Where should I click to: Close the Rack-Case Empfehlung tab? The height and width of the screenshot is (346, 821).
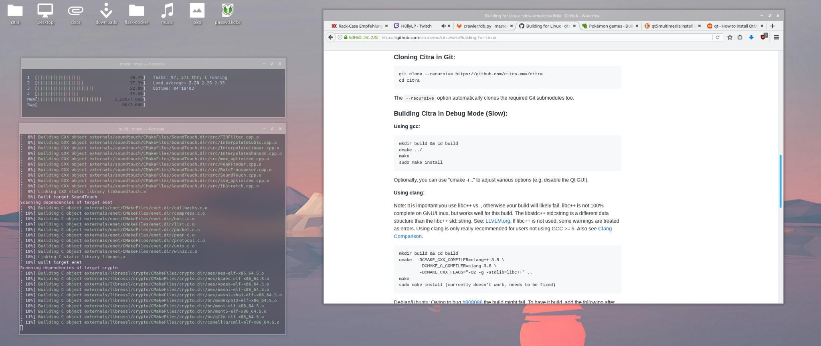(386, 26)
